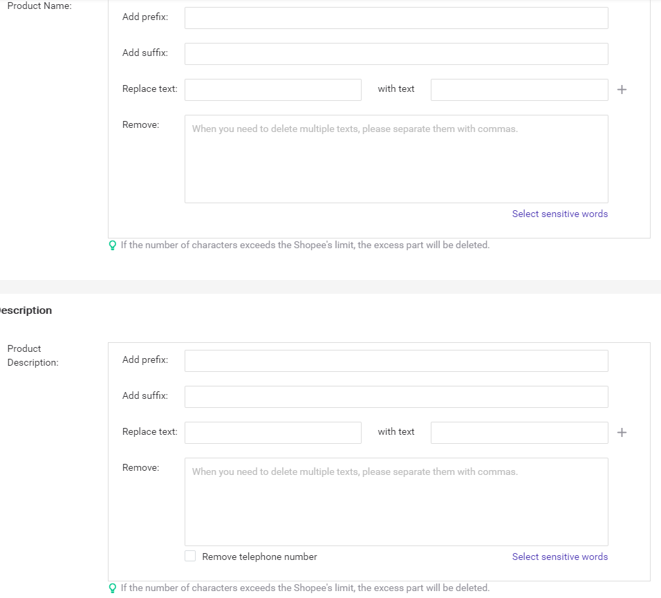Screen dimensions: 661x598
Task: Open Select sensitive words for Product Name
Action: [559, 214]
